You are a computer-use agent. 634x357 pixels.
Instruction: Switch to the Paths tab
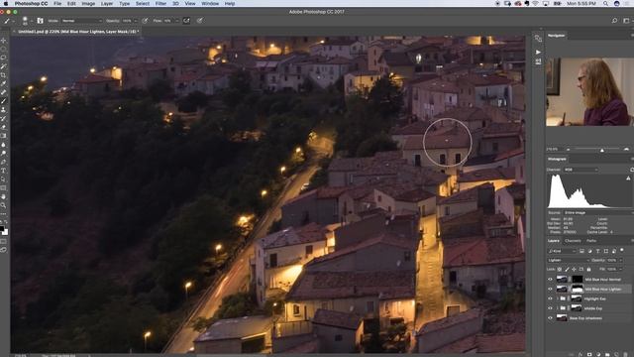591,241
